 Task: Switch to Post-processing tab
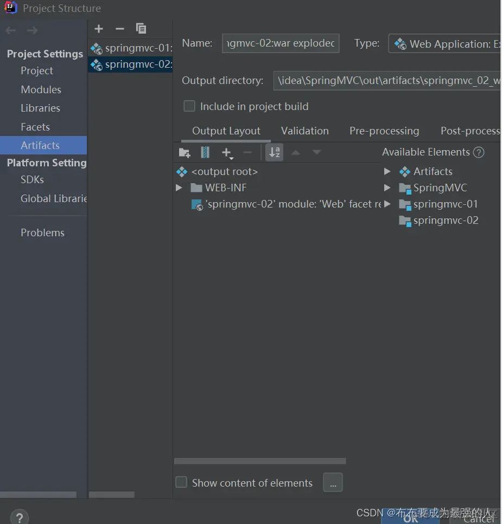pyautogui.click(x=470, y=131)
